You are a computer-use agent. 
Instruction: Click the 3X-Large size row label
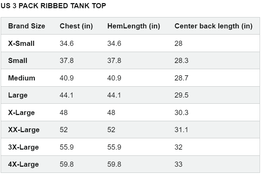tap(23, 147)
